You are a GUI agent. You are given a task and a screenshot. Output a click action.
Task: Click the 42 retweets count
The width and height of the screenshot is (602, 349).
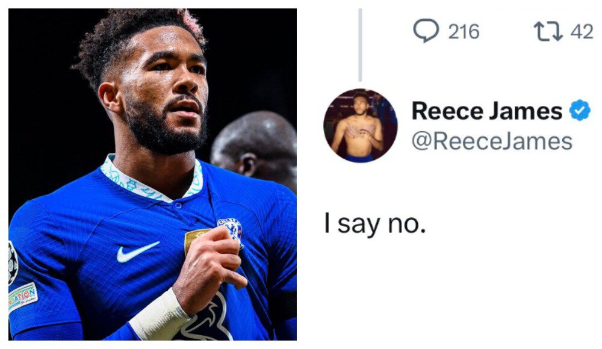582,31
